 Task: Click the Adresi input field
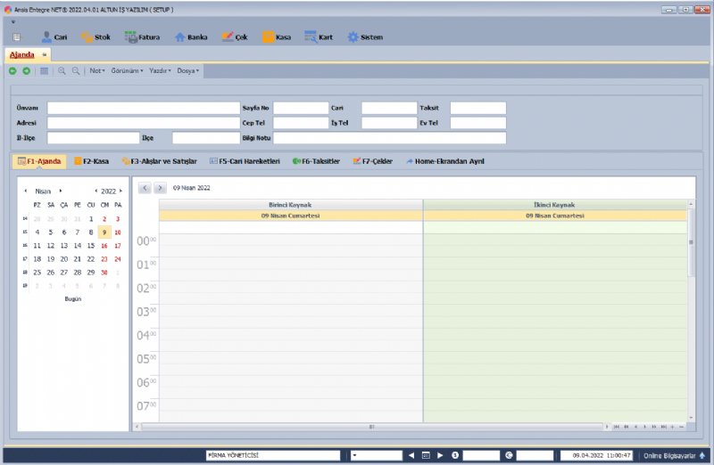point(144,123)
